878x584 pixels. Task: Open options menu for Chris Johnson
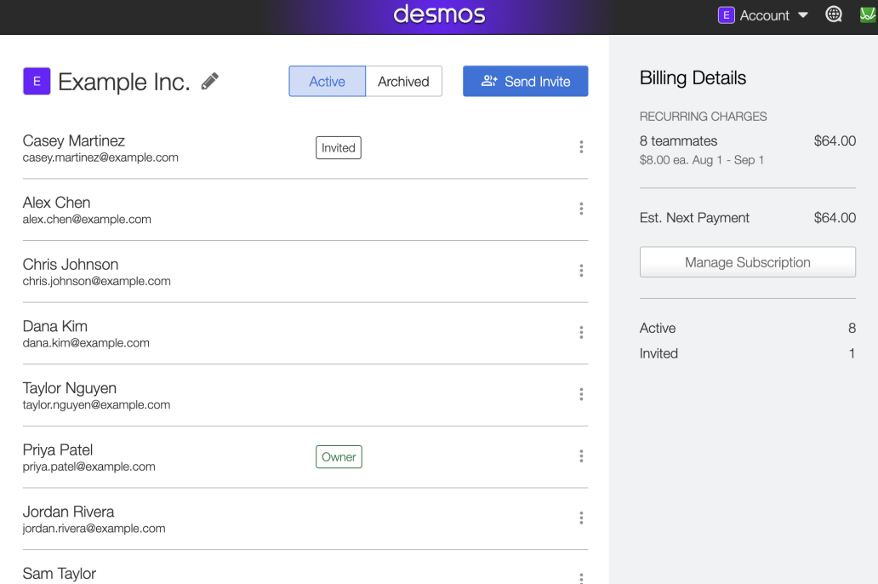[x=581, y=271]
